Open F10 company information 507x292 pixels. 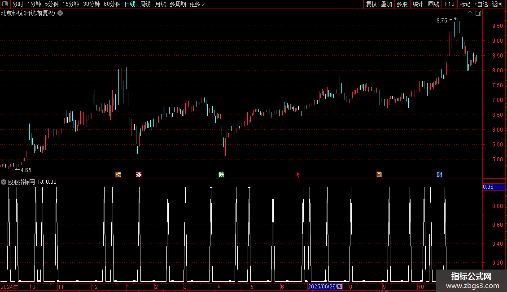point(450,4)
